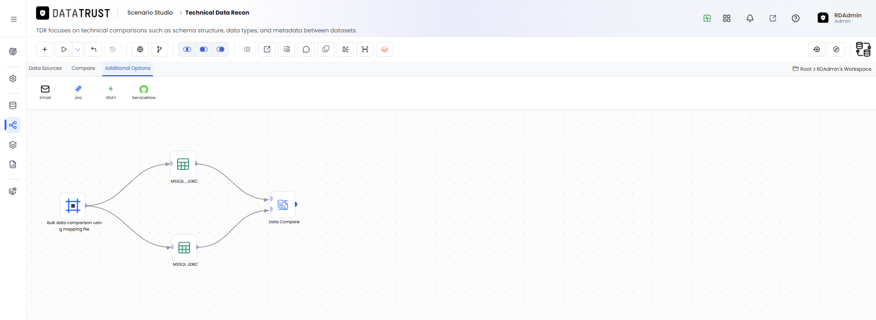Select the first overlapping-circles join toggle
Viewport: 876px width, 320px height.
coord(187,49)
